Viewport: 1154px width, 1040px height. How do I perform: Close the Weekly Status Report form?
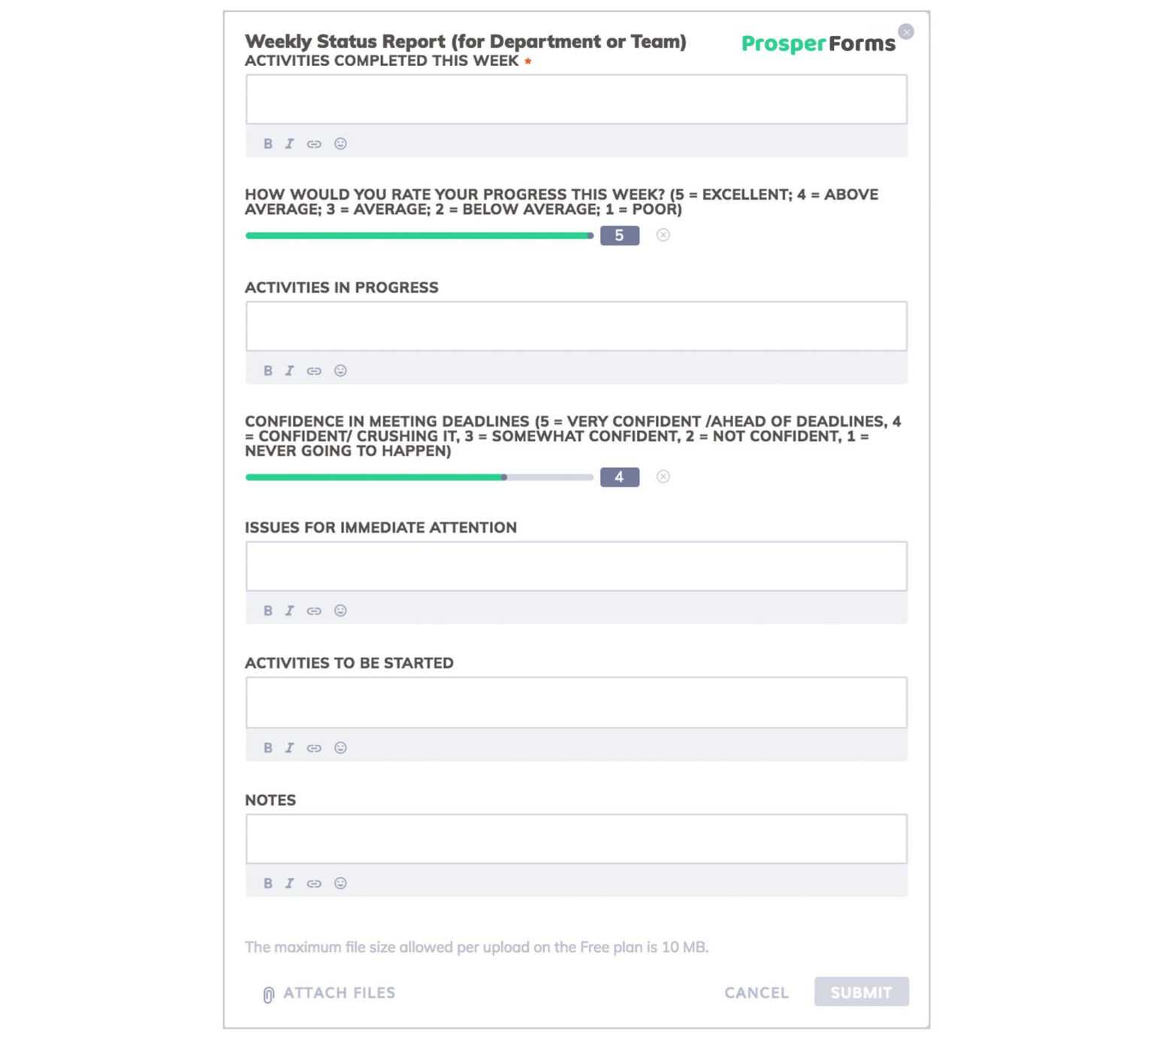point(906,31)
